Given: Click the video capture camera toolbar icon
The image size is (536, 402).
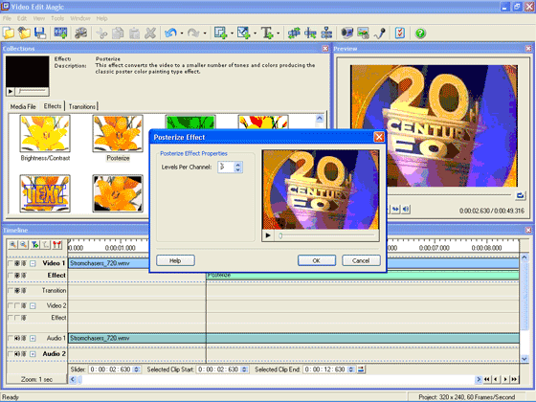Looking at the screenshot, I should (80, 33).
